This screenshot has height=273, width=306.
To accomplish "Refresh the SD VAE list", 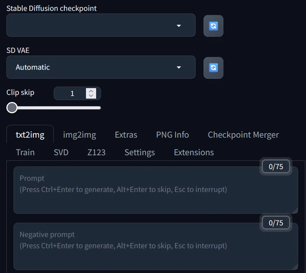I will click(x=213, y=67).
